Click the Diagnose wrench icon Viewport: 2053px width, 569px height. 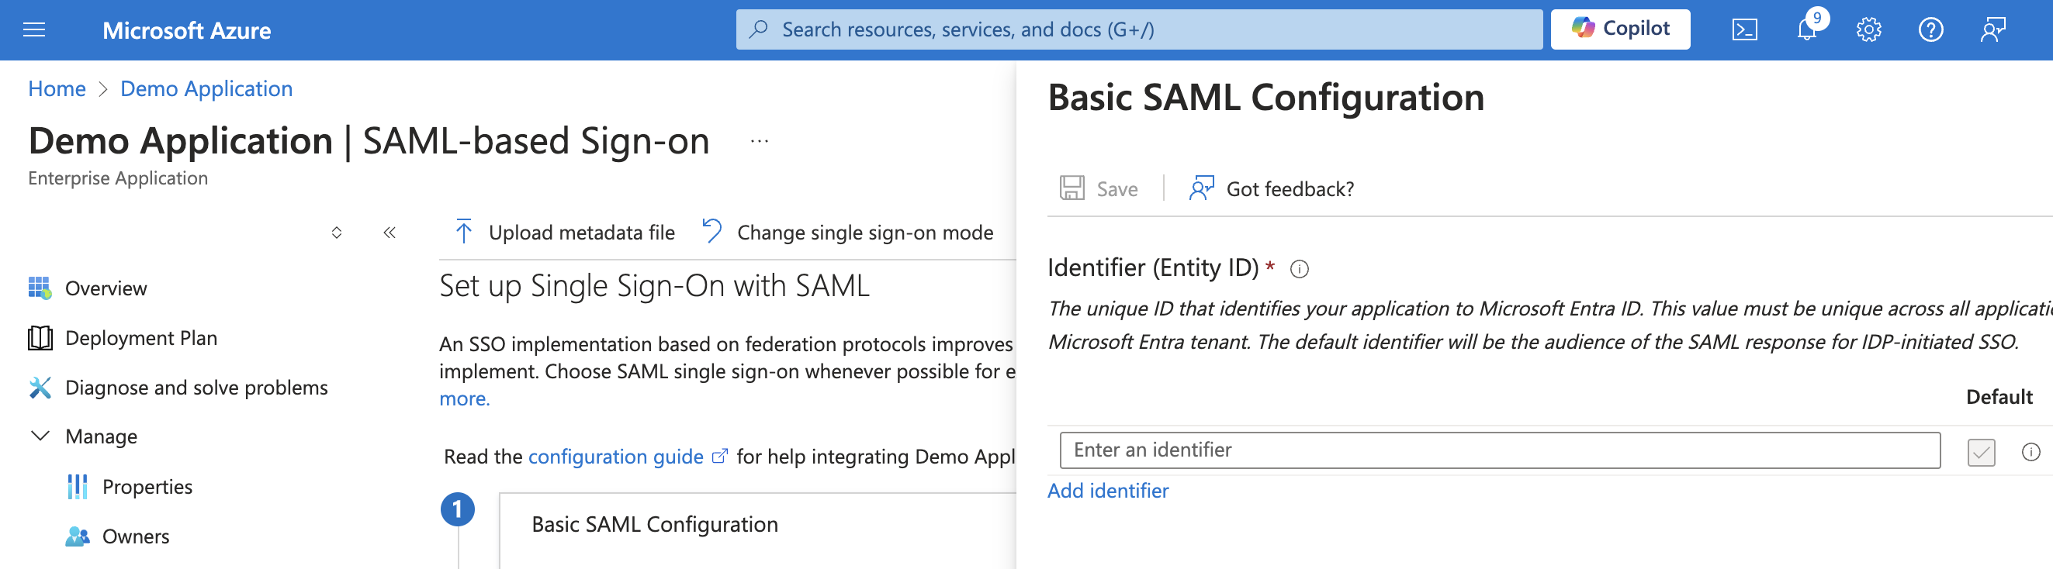pyautogui.click(x=40, y=387)
